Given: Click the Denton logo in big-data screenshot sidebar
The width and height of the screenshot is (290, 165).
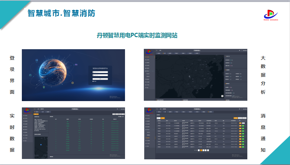Looking at the screenshot, I should [150, 52].
